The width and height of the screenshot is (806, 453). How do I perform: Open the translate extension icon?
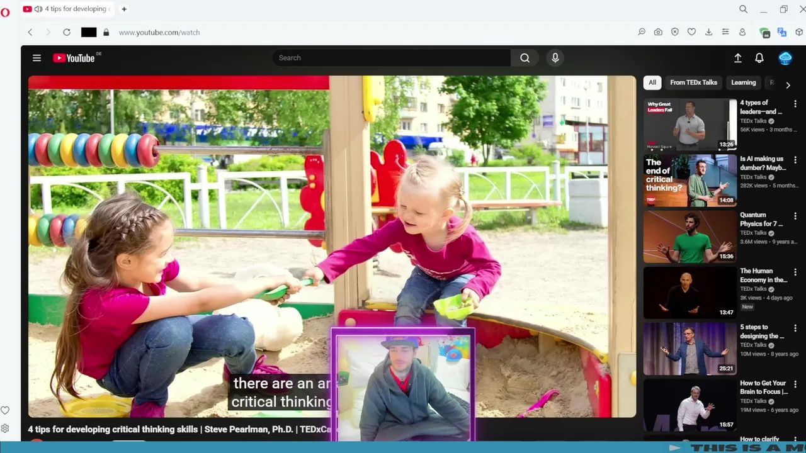point(782,32)
